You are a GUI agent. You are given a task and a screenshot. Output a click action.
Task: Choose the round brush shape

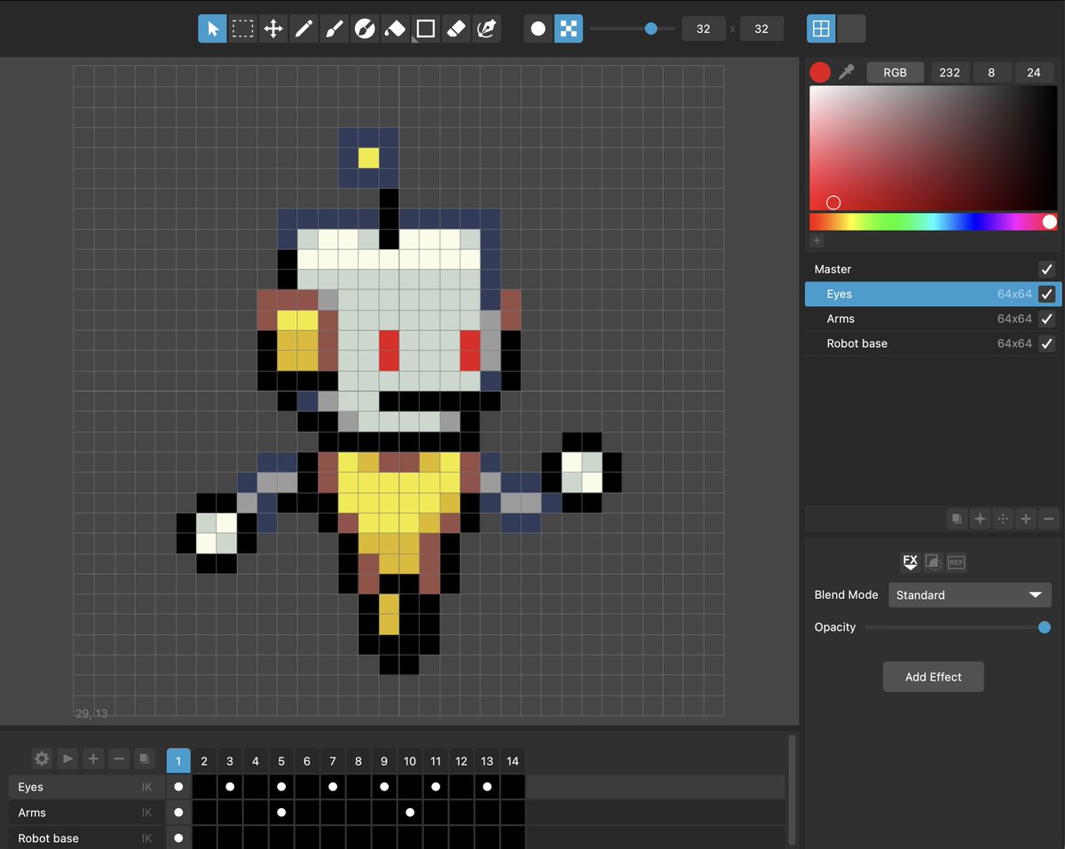[539, 28]
